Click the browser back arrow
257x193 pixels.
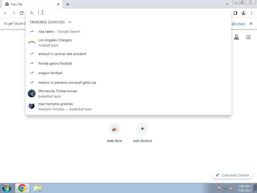(6, 13)
